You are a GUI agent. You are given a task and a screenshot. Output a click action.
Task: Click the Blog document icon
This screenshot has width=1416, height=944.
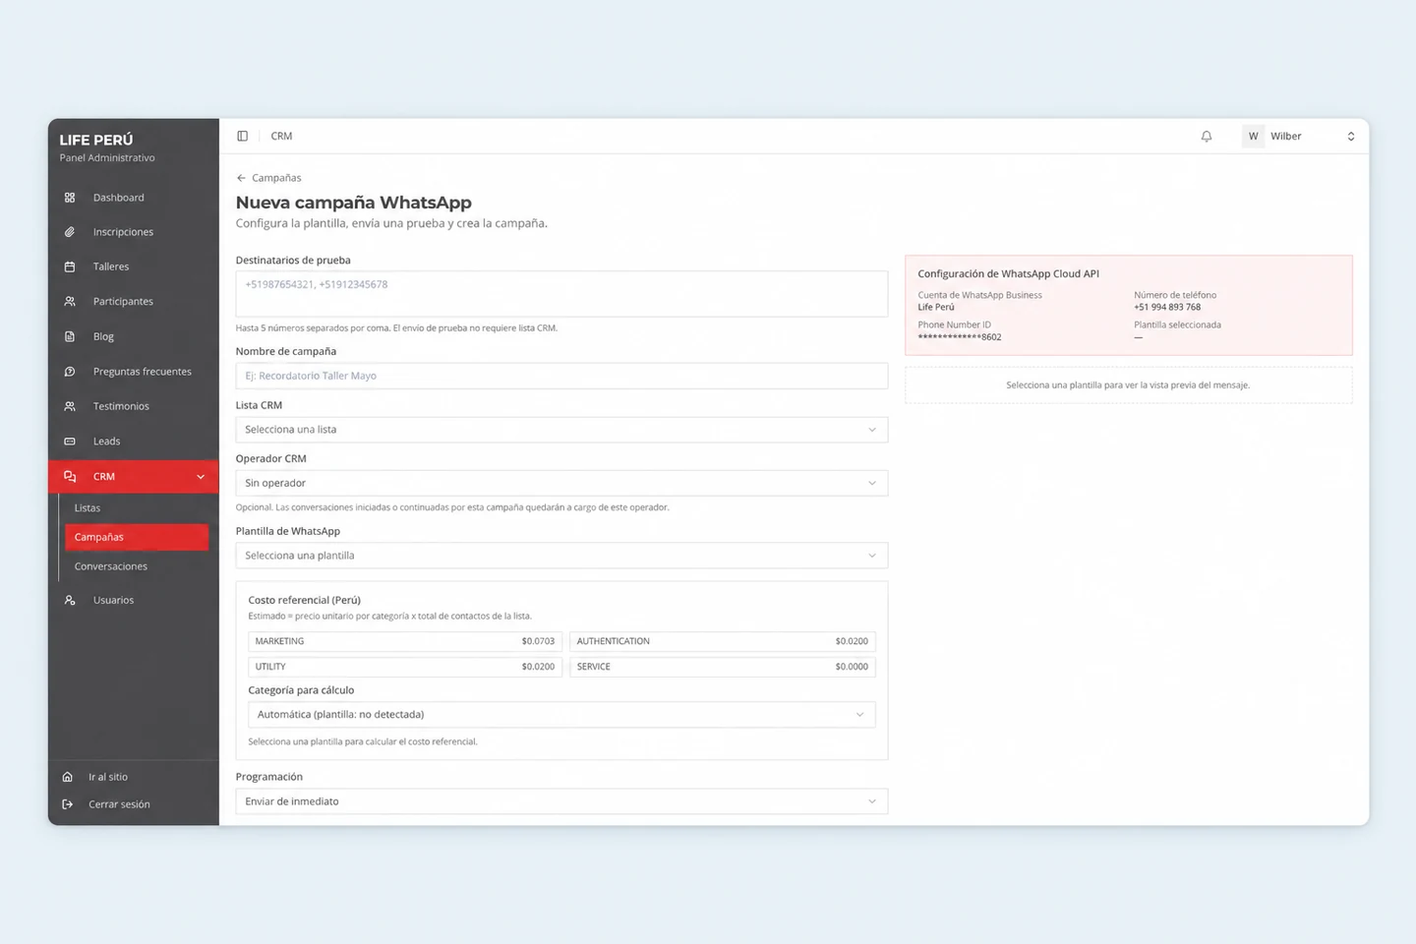coord(70,336)
